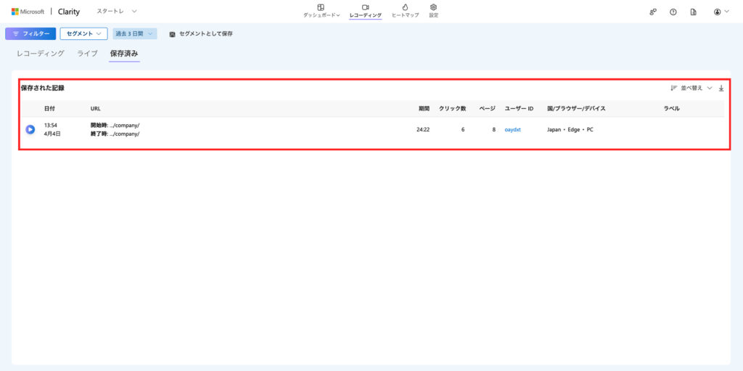Viewport: 743px width, 371px height.
Task: Play the saved recording from 13:54
Action: pos(30,129)
